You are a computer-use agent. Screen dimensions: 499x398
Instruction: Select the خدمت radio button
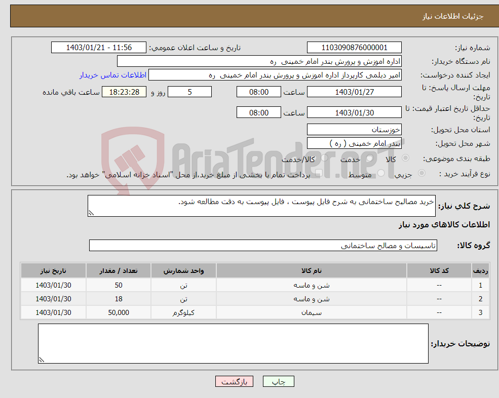point(369,158)
